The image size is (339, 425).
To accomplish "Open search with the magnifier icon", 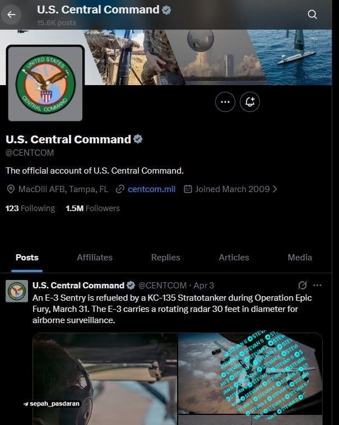I will pos(312,15).
